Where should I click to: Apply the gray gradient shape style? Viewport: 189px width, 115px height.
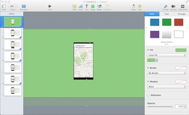[167, 34]
